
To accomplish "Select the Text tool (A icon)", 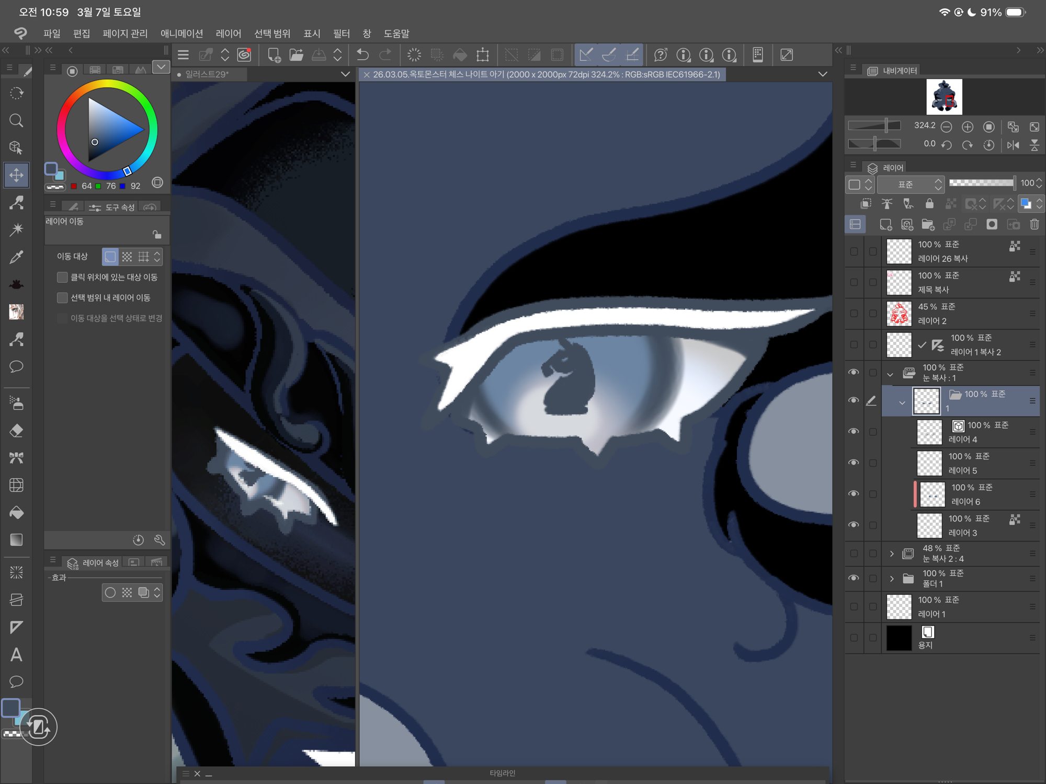I will coord(16,655).
